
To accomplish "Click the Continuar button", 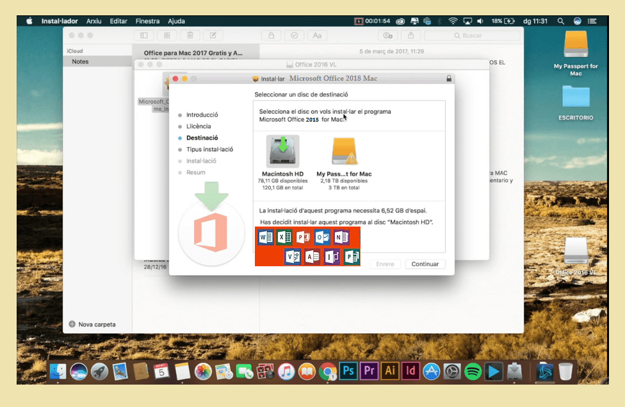I will 425,264.
